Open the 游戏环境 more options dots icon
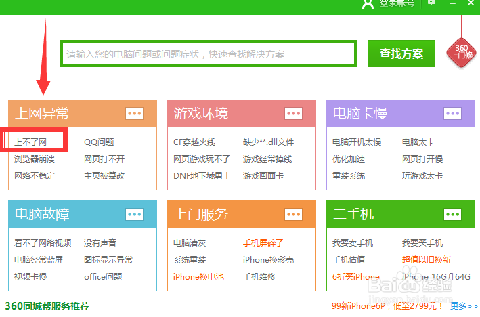Image resolution: width=480 pixels, height=317 pixels. [x=294, y=113]
